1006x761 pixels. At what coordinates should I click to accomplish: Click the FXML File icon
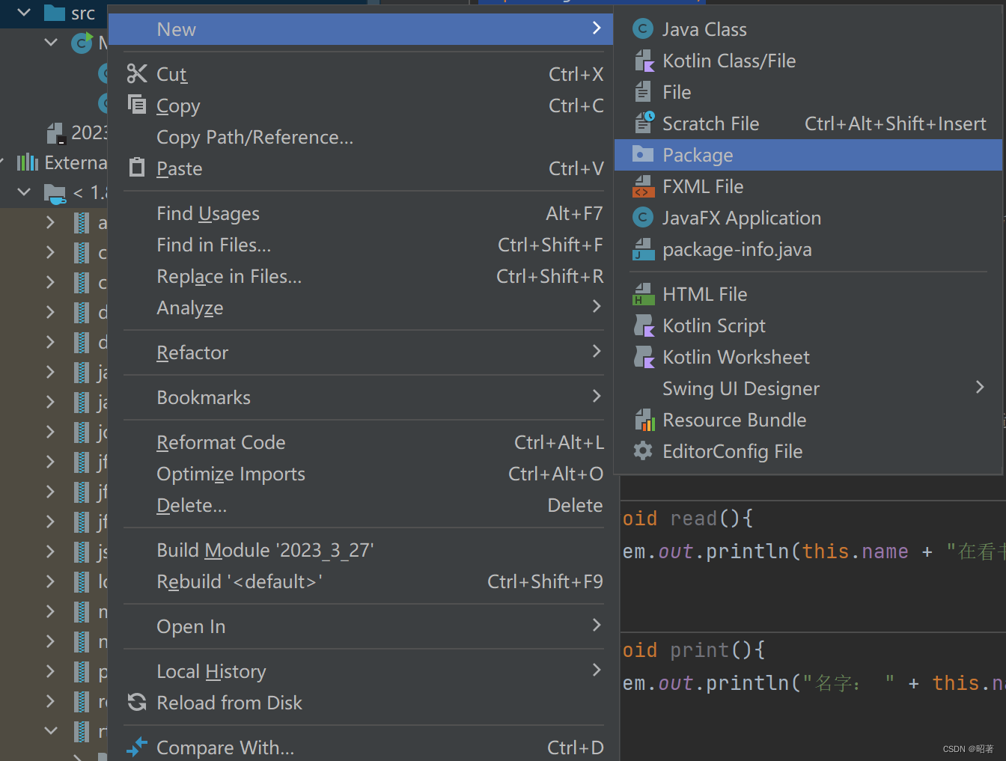(644, 186)
